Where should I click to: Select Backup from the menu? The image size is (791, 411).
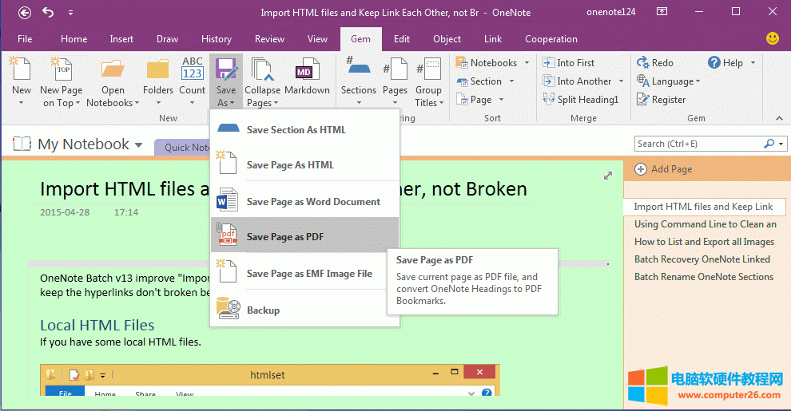click(304, 310)
